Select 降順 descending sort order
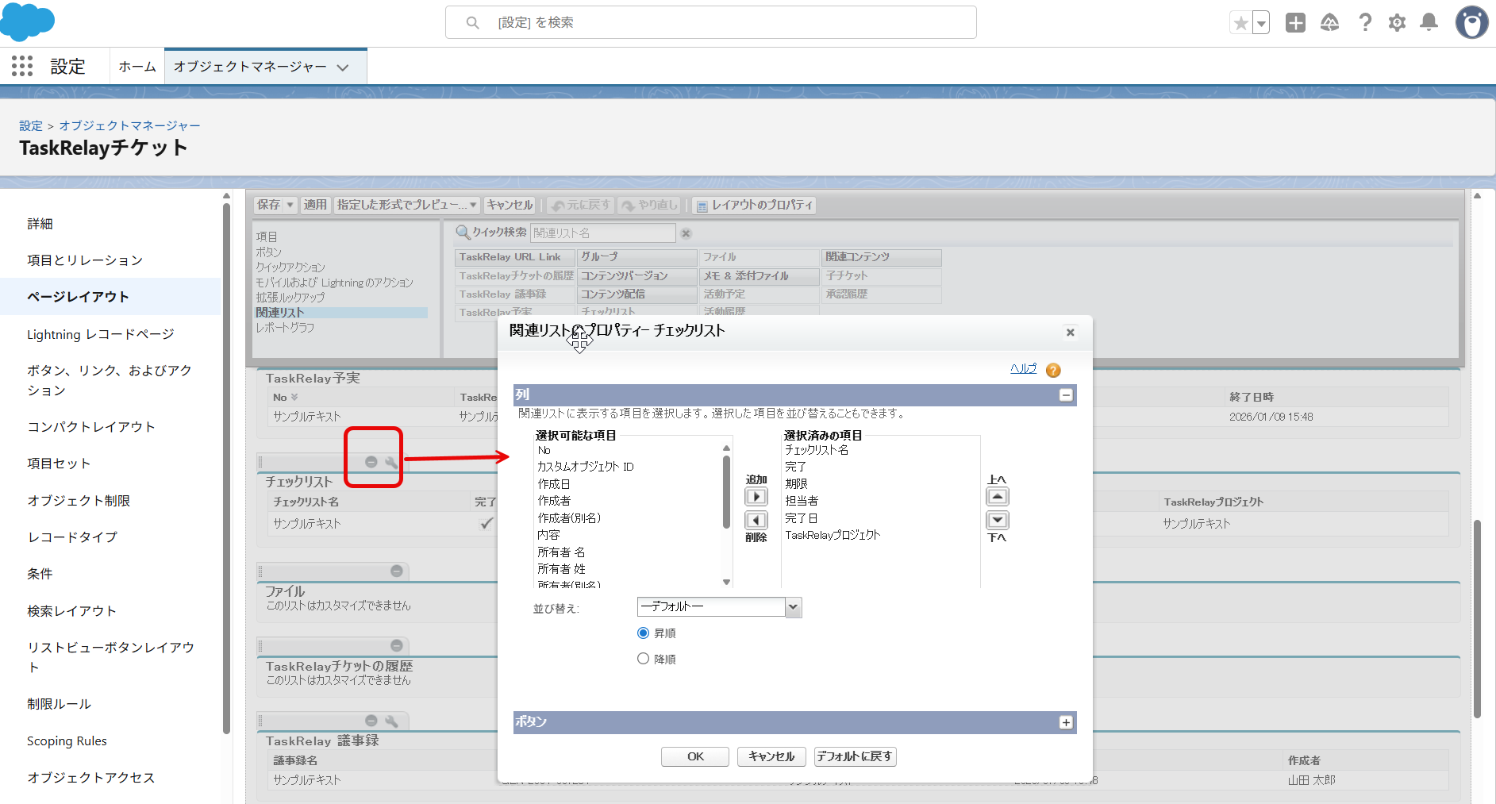 (x=643, y=659)
